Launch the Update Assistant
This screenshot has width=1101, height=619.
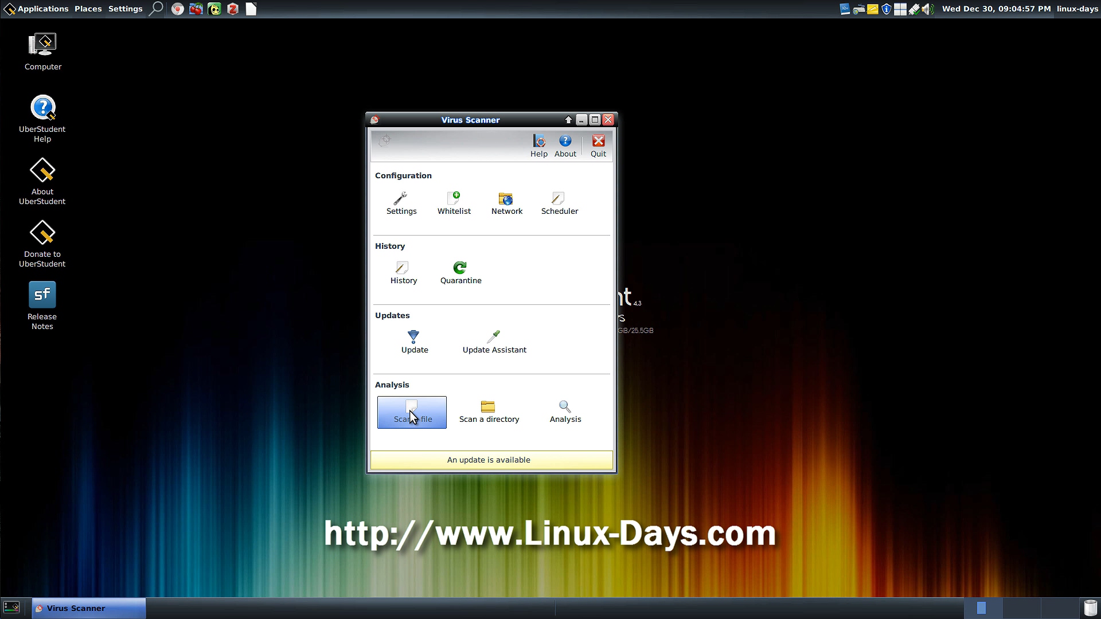(494, 343)
